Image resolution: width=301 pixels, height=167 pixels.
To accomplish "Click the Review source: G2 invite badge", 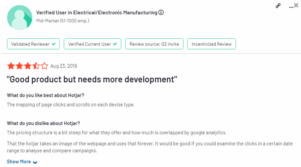I will (154, 44).
